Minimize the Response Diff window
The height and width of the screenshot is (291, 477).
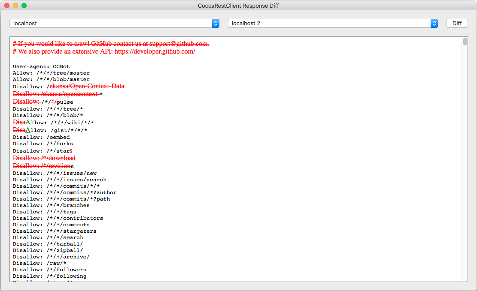(15, 6)
